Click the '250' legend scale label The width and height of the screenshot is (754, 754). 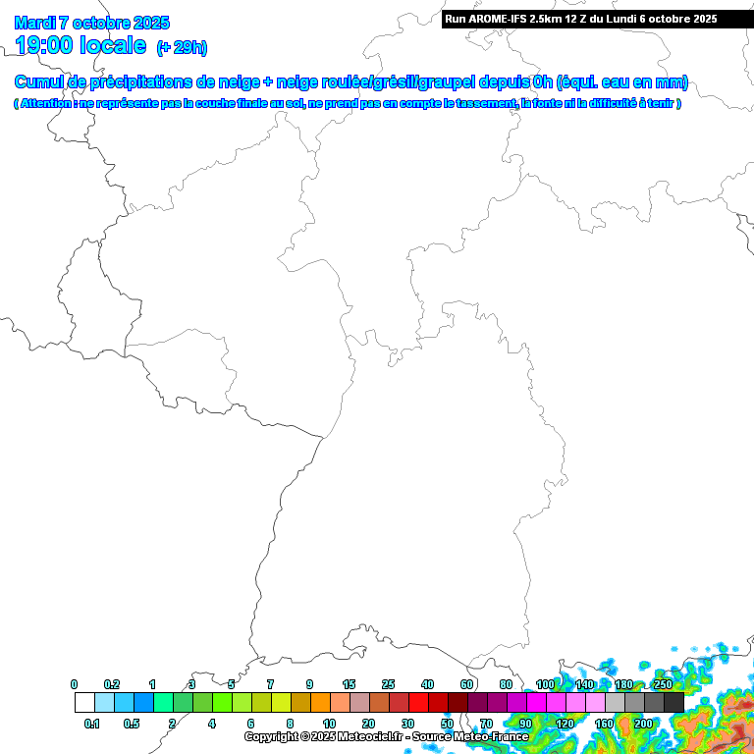coord(663,684)
